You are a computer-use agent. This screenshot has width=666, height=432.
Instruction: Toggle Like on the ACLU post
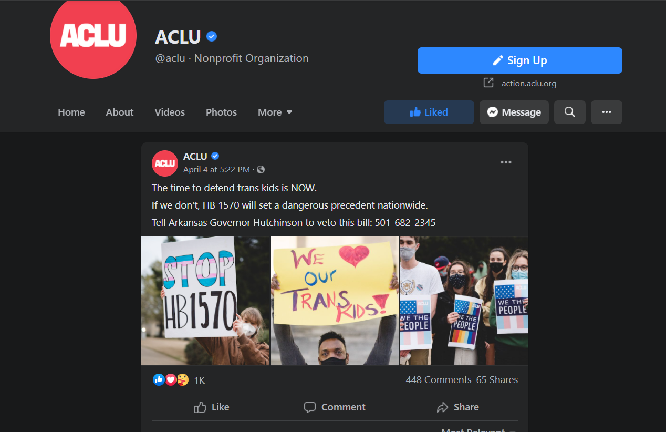(212, 407)
